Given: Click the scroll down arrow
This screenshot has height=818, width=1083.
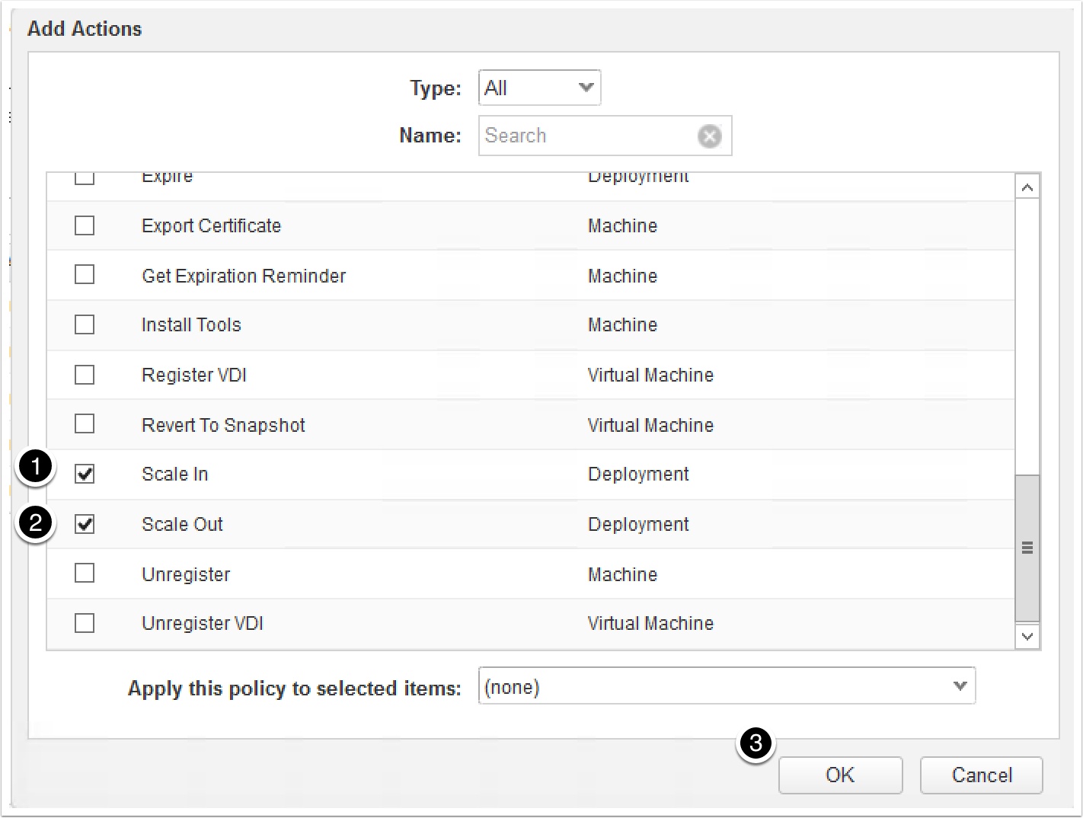Looking at the screenshot, I should [1027, 637].
